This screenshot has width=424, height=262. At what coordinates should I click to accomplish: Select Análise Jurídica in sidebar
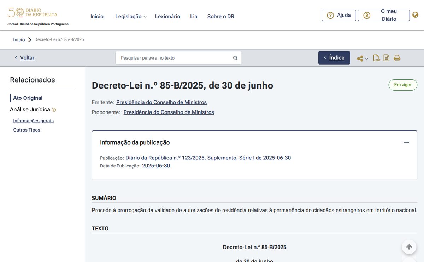(x=30, y=109)
